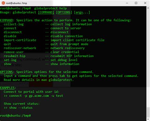Click the 'import-certificate' command name

tap(20, 40)
